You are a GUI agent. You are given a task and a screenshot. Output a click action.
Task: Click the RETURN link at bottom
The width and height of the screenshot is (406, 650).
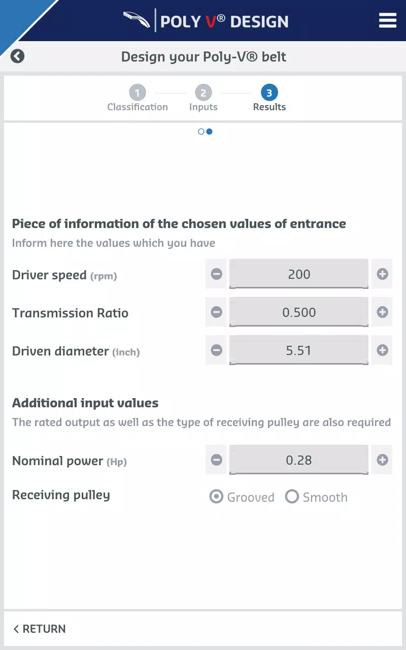coord(39,629)
